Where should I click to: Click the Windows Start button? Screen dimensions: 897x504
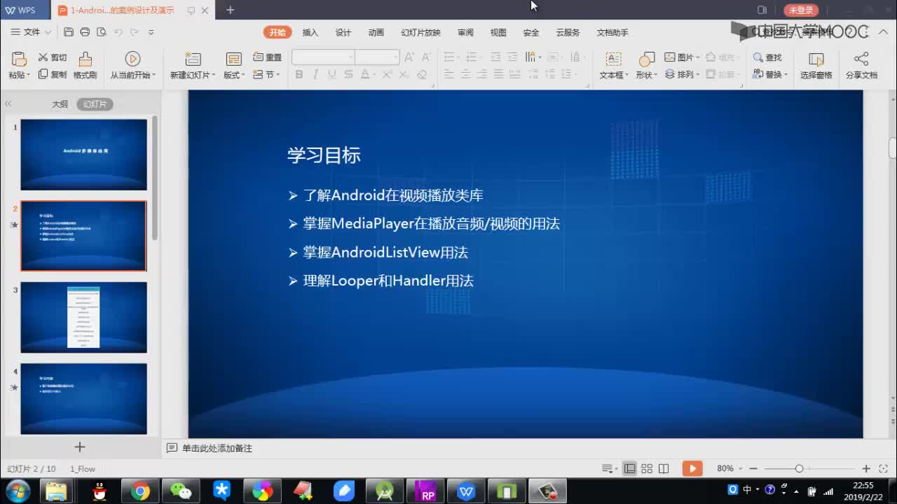click(x=17, y=491)
